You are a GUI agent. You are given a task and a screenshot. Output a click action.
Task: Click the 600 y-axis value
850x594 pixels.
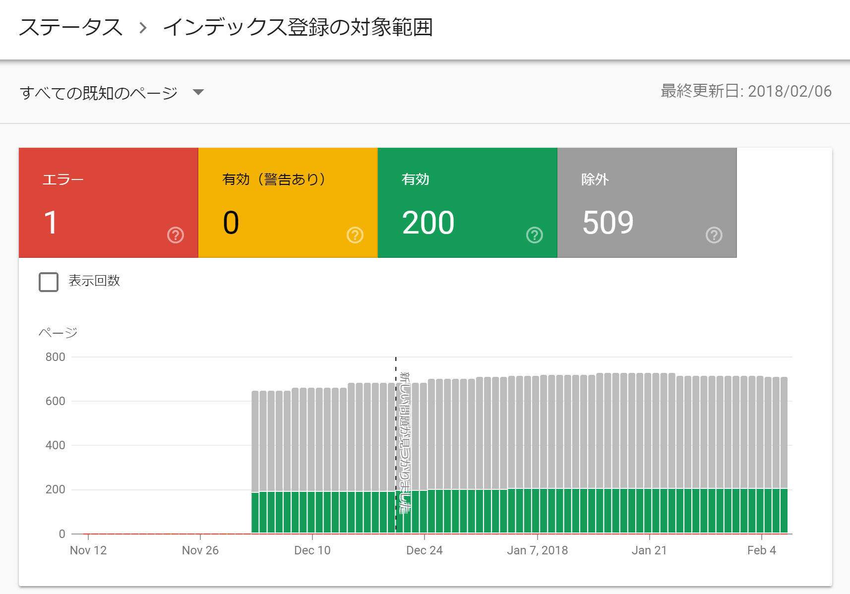[x=55, y=401]
